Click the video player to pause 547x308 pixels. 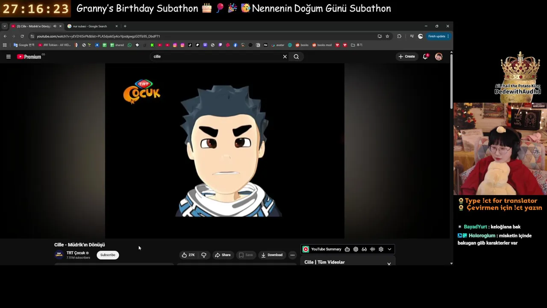pyautogui.click(x=225, y=151)
